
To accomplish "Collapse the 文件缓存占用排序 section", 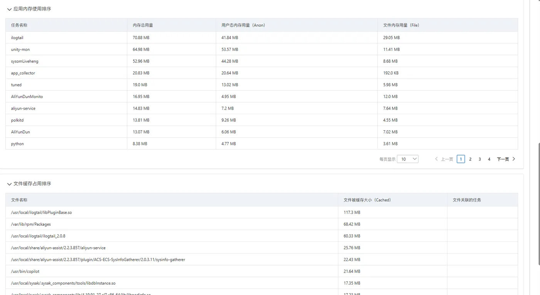I will (9, 184).
